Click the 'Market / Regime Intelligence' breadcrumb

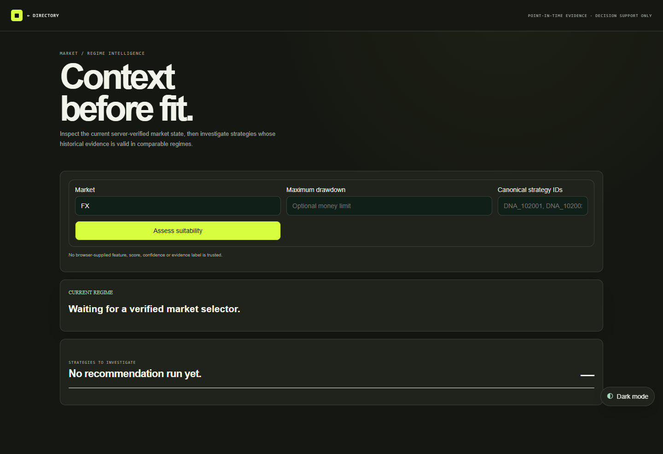[x=102, y=53]
